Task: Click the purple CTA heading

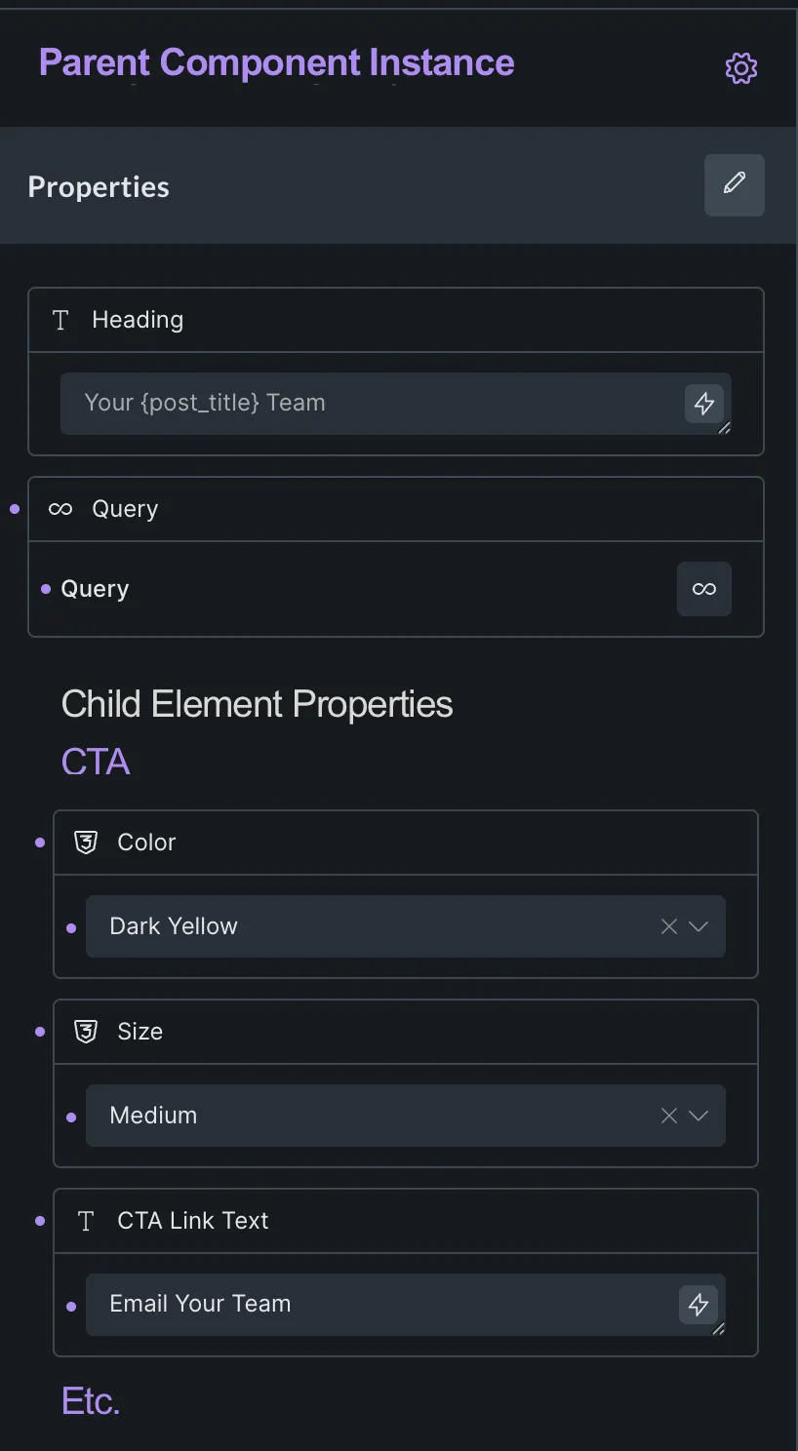Action: click(x=96, y=763)
